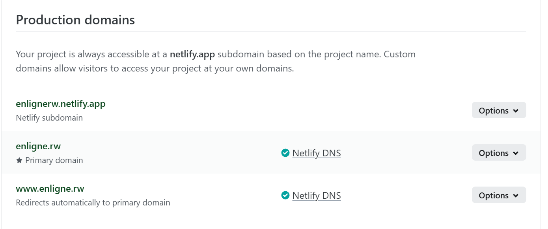Viewport: 548px width, 229px height.
Task: Click the bold netlify.app text in description
Action: pyautogui.click(x=192, y=54)
